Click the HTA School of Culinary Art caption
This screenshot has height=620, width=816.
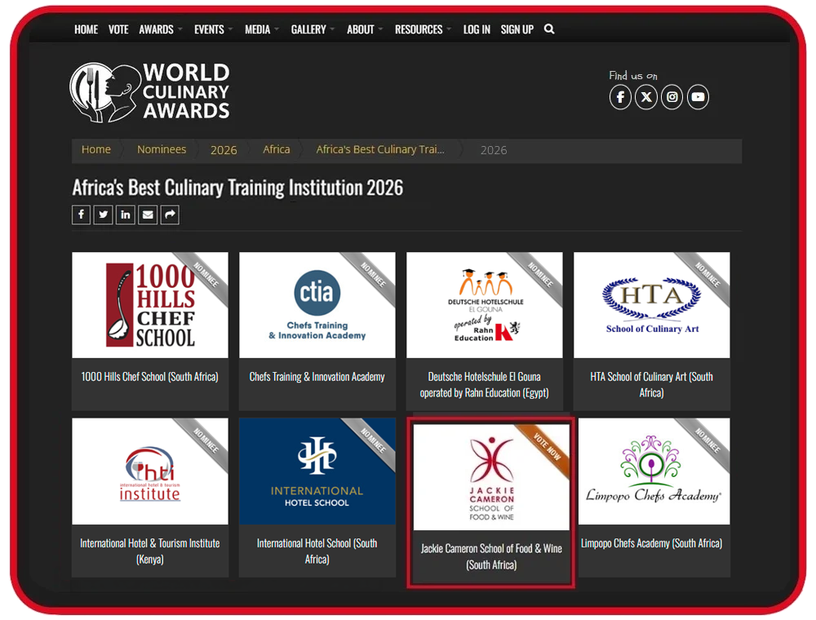[651, 385]
